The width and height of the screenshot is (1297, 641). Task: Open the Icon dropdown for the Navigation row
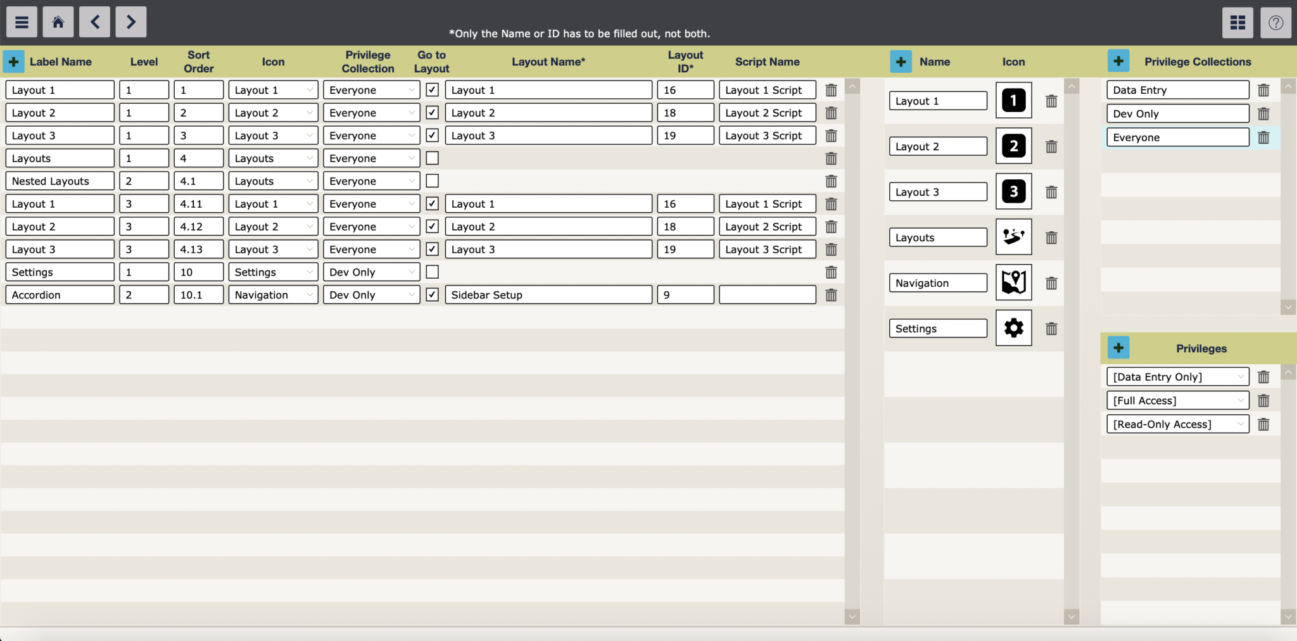(273, 295)
